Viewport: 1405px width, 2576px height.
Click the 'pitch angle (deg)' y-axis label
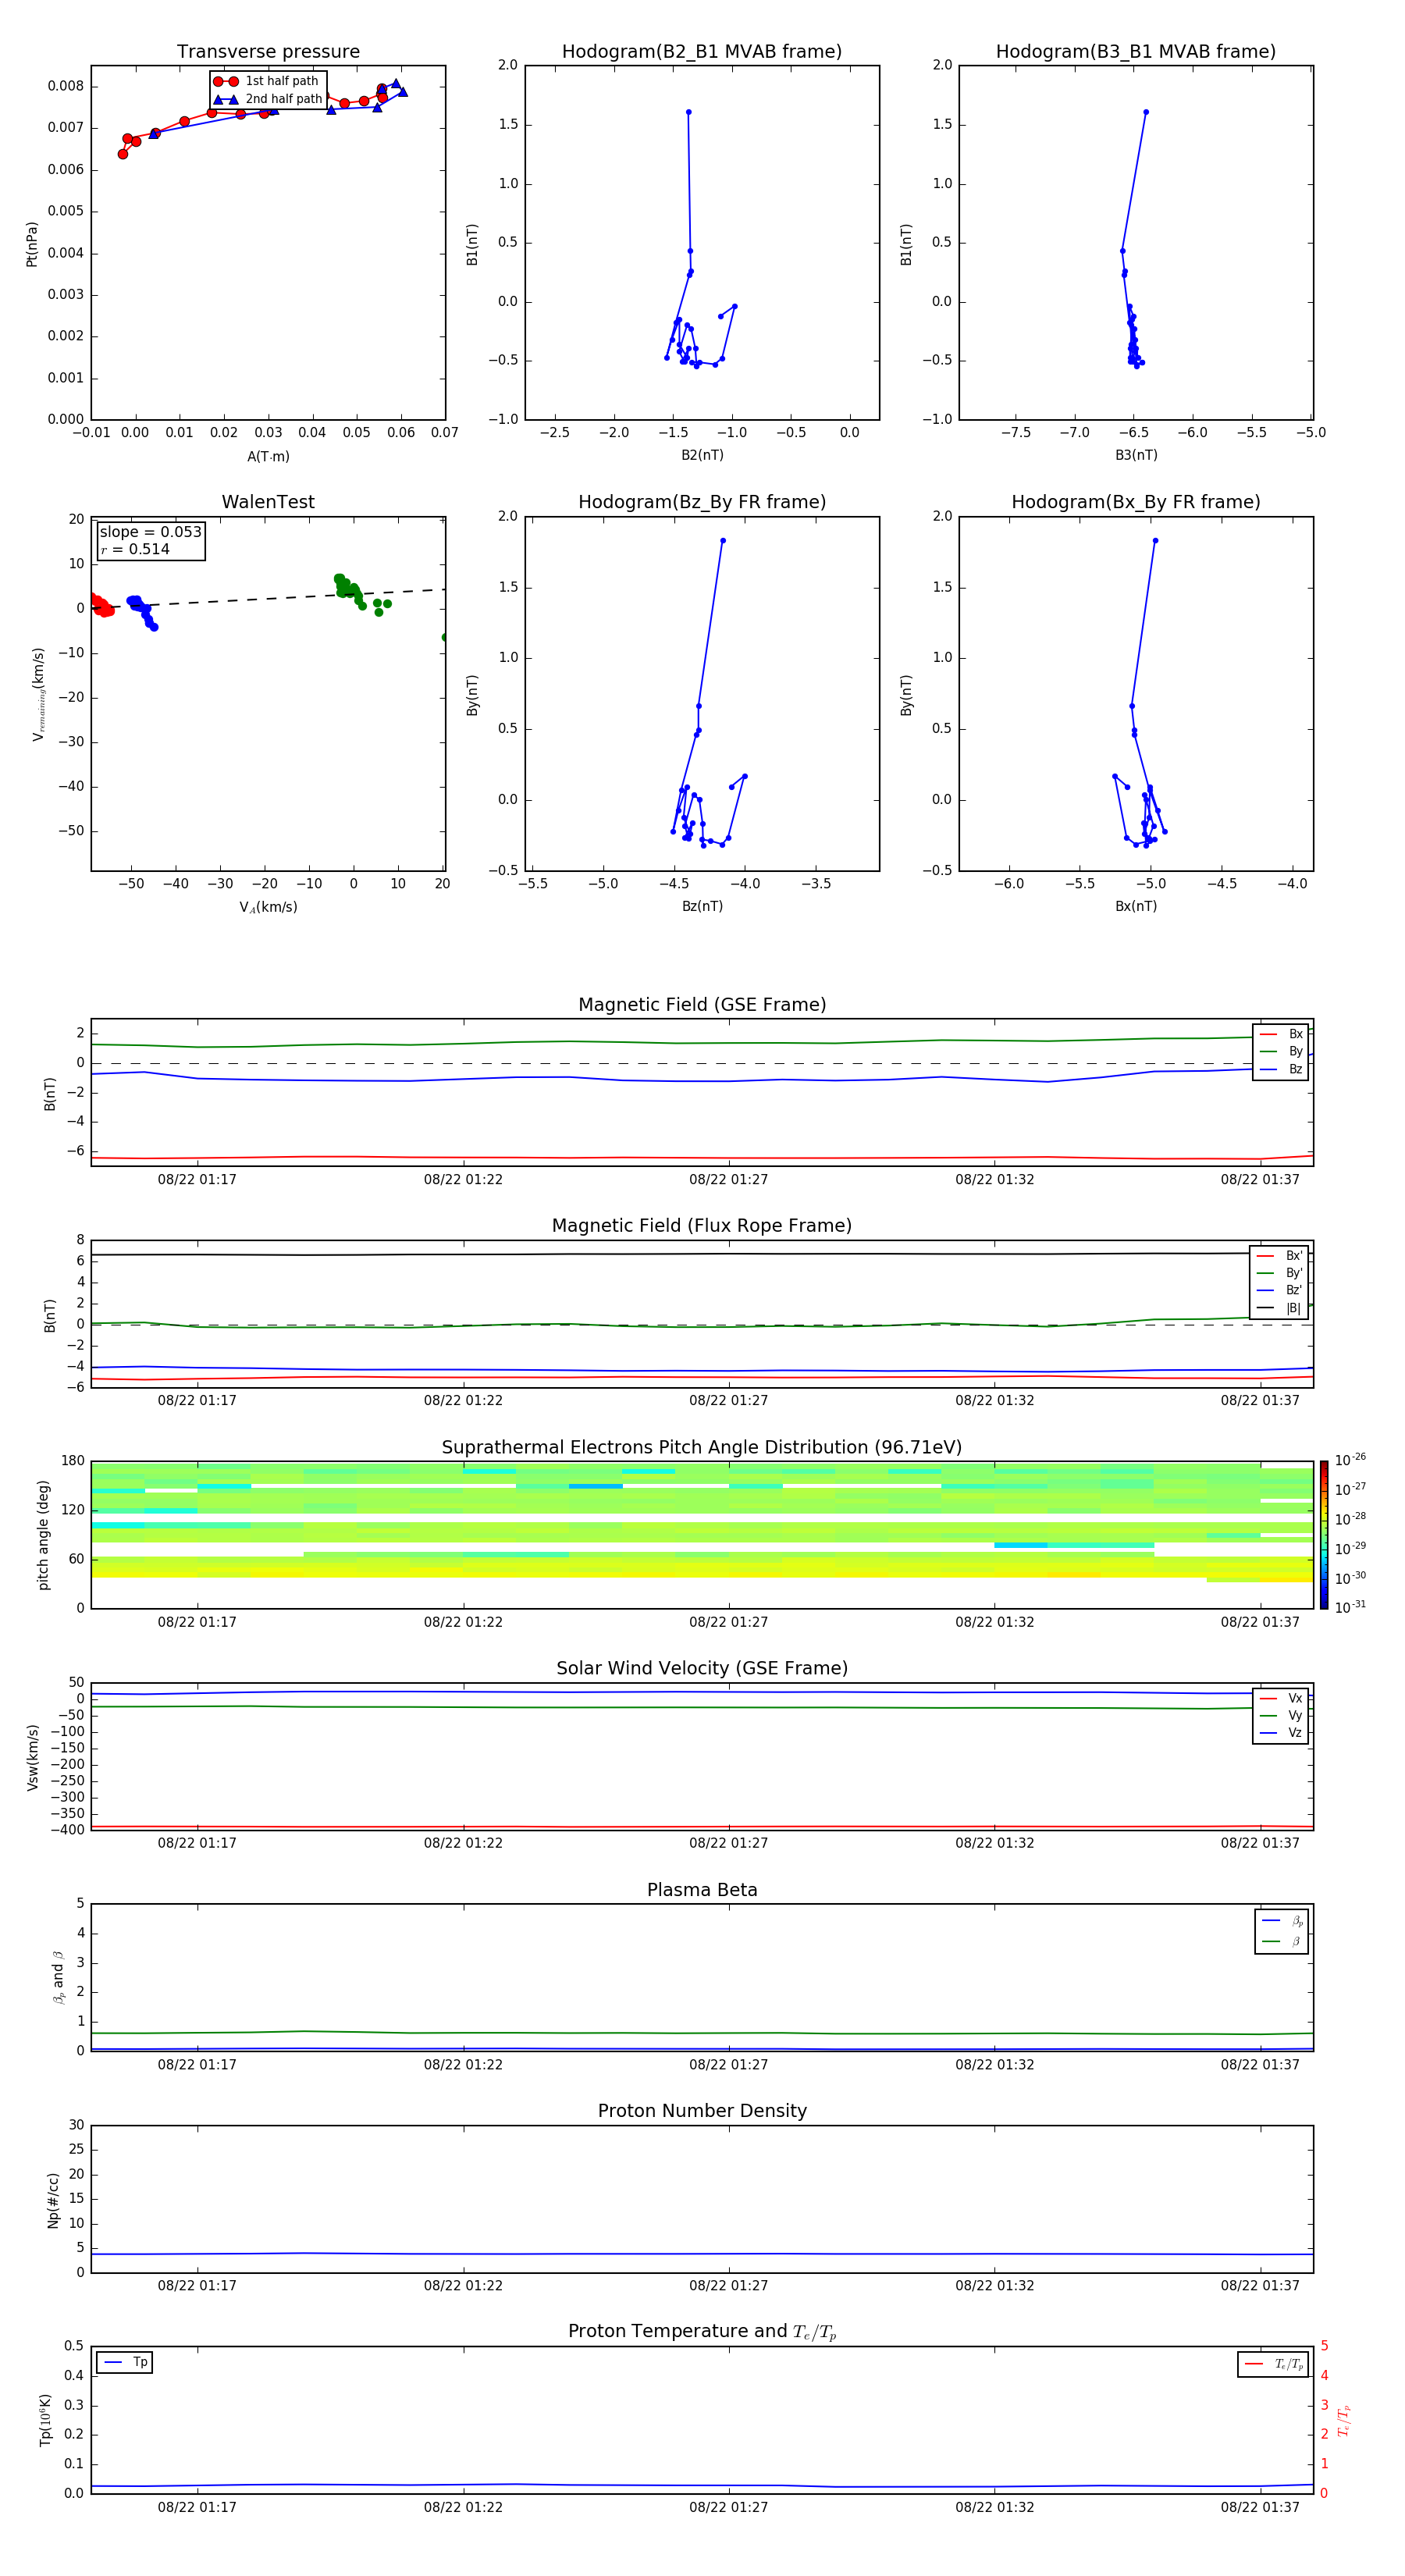pyautogui.click(x=43, y=1535)
